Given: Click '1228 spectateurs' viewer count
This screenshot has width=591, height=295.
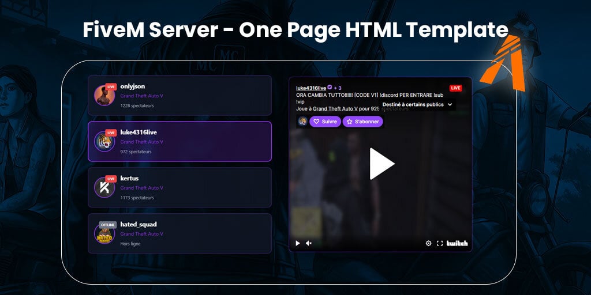Looking at the screenshot, I should [137, 106].
